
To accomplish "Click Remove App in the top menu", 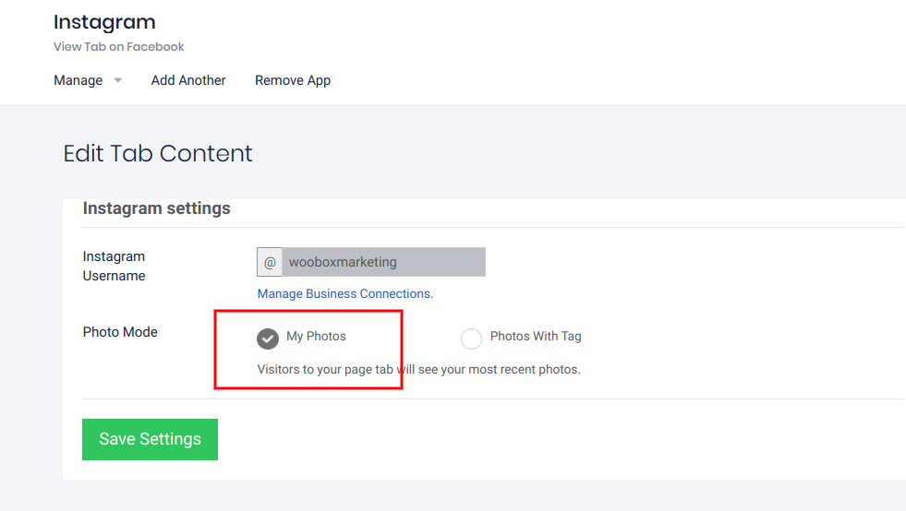I will (x=293, y=80).
